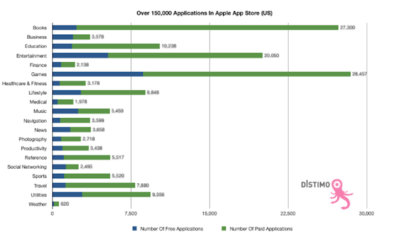This screenshot has height=238, width=393.
Task: Select the green paid segment of Books bar
Action: tap(207, 27)
